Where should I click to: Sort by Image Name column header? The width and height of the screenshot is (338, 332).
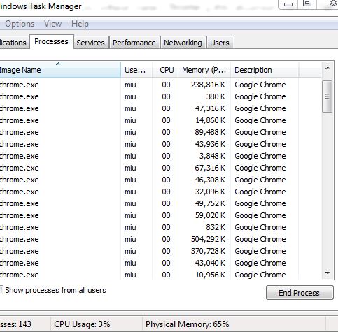tap(60, 70)
